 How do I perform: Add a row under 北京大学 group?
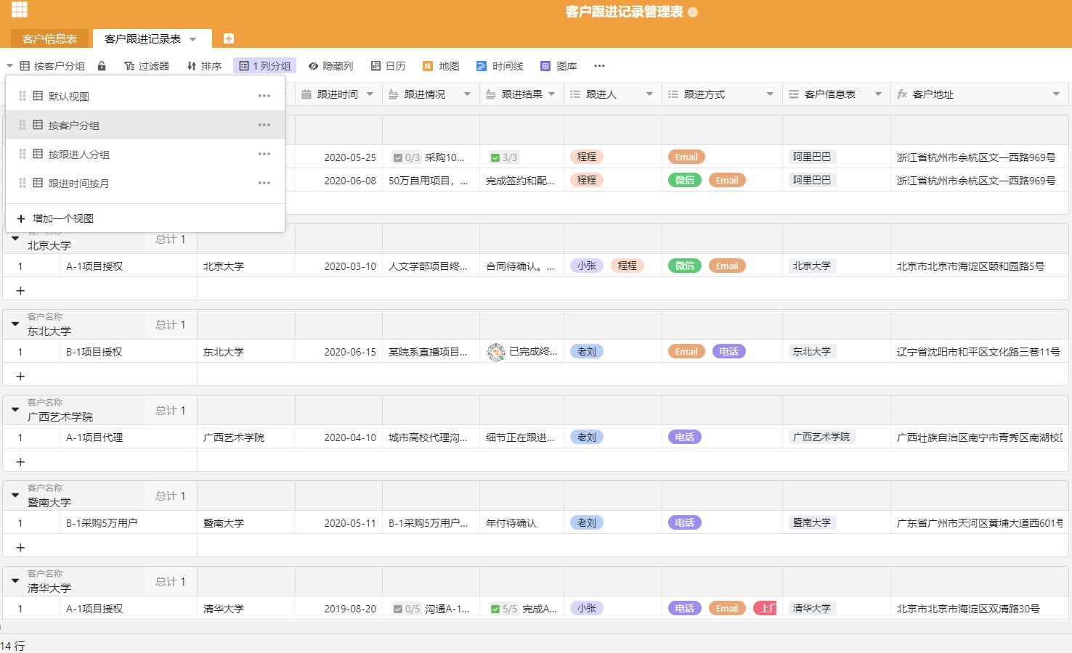coord(20,290)
